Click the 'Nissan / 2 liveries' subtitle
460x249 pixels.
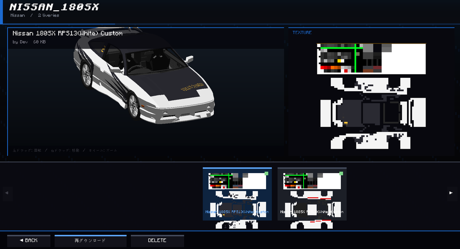[35, 15]
